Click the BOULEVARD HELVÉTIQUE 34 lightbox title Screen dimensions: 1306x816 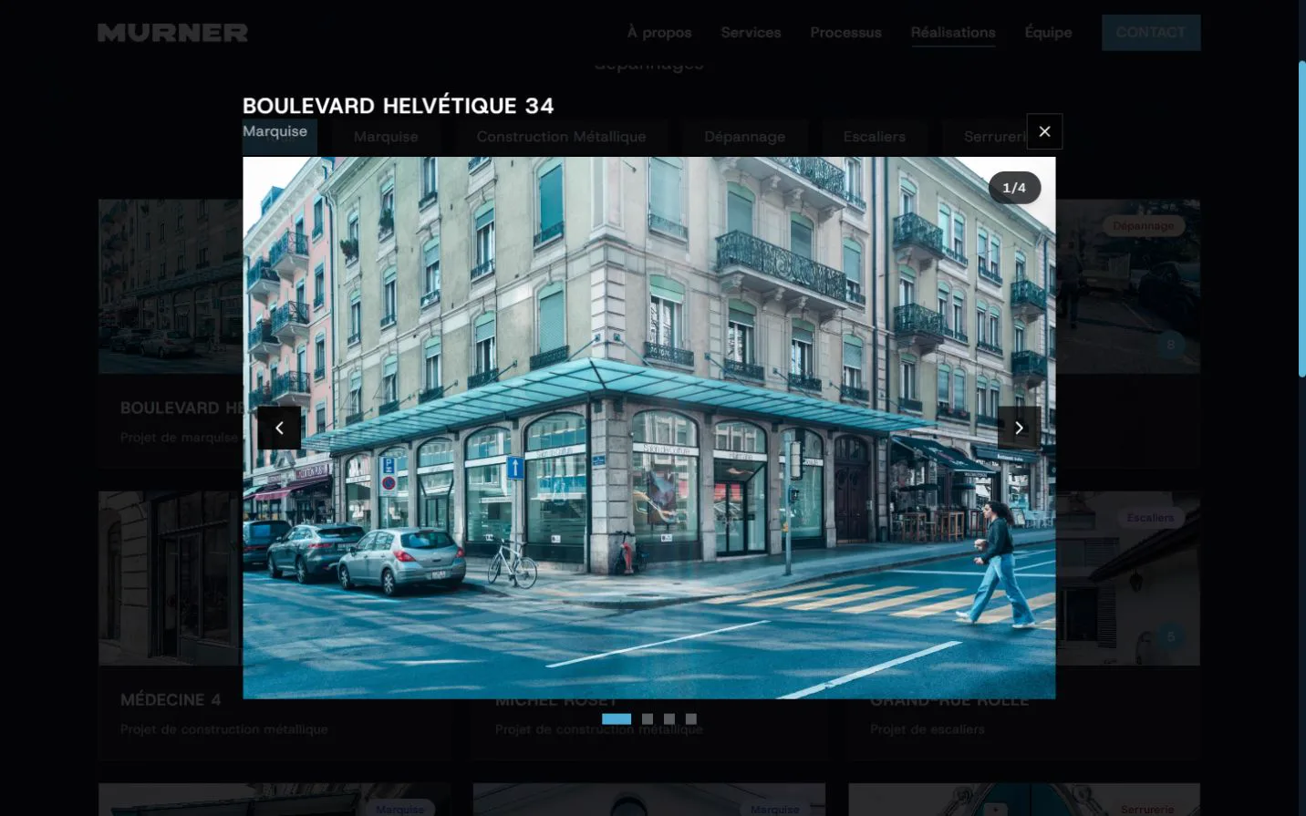point(398,106)
